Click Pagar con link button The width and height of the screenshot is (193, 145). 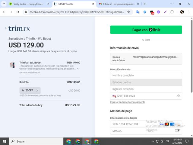146,30
